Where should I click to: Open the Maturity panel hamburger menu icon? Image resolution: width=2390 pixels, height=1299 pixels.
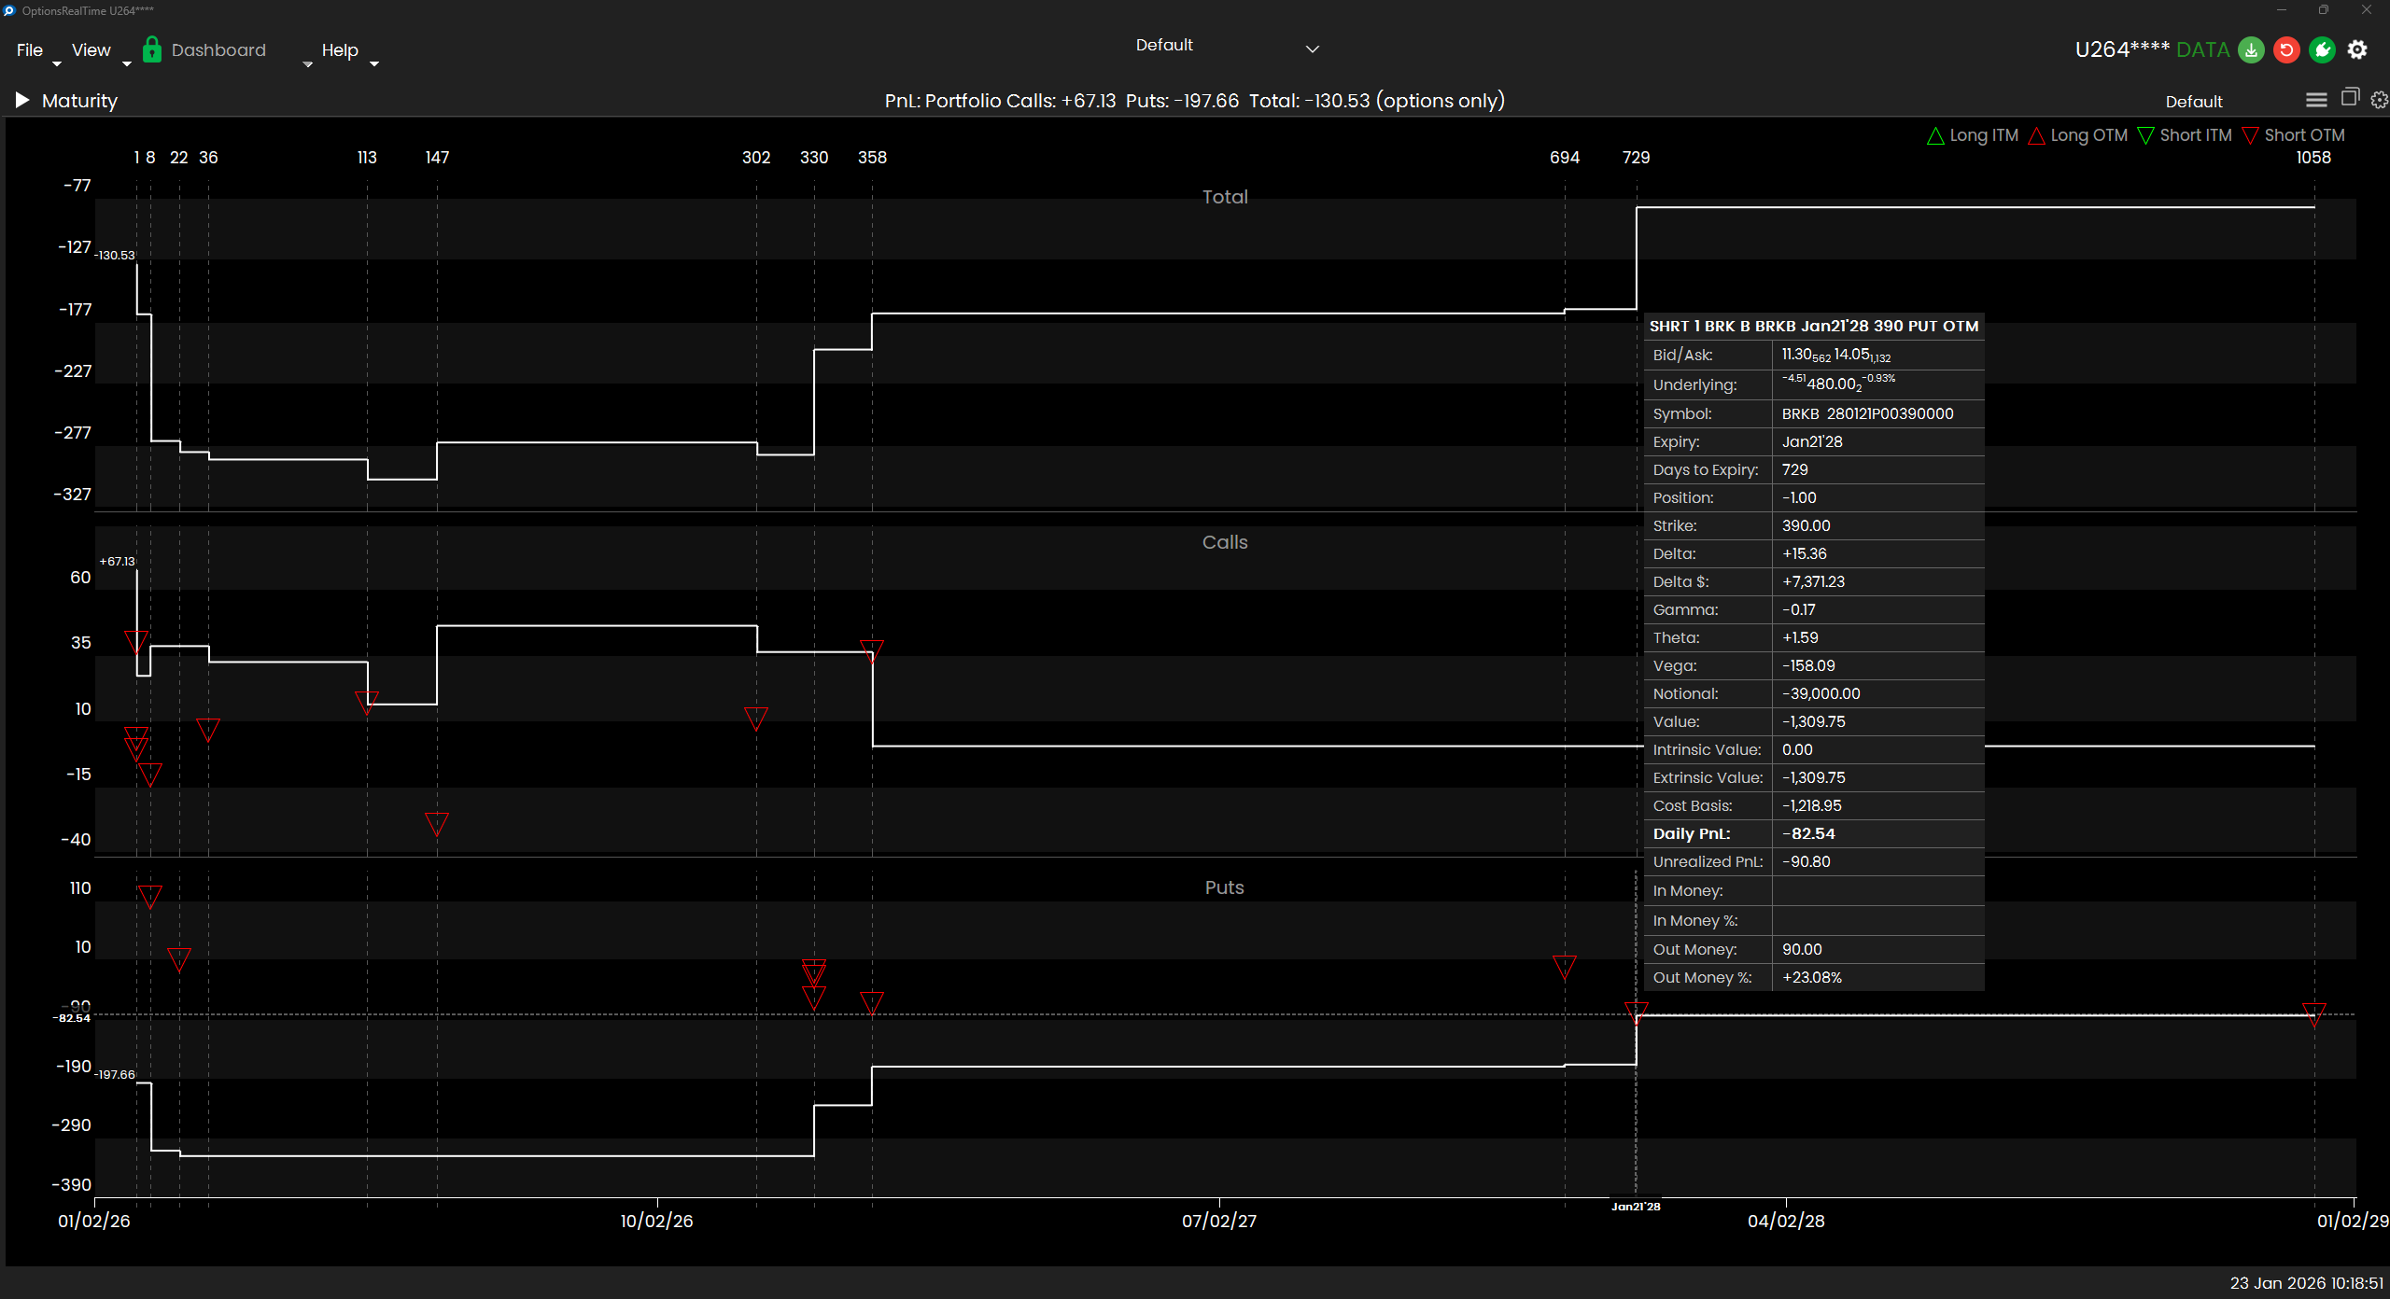pyautogui.click(x=2316, y=100)
